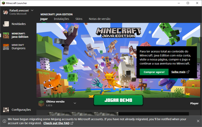Image resolution: width=202 pixels, height=127 pixels.
Task: Click the grass block version icon
Action: tap(41, 103)
